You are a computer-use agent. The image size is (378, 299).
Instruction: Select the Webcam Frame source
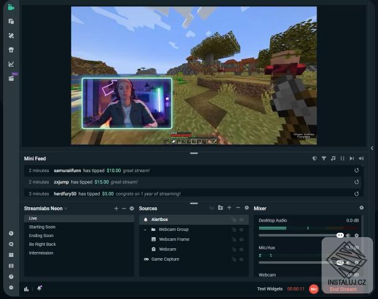(194, 240)
